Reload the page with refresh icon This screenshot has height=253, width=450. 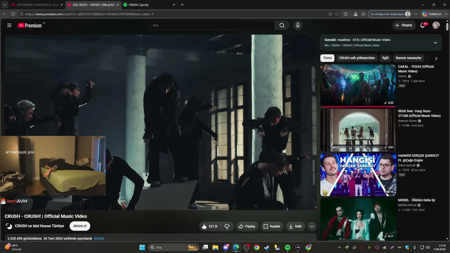[13, 14]
